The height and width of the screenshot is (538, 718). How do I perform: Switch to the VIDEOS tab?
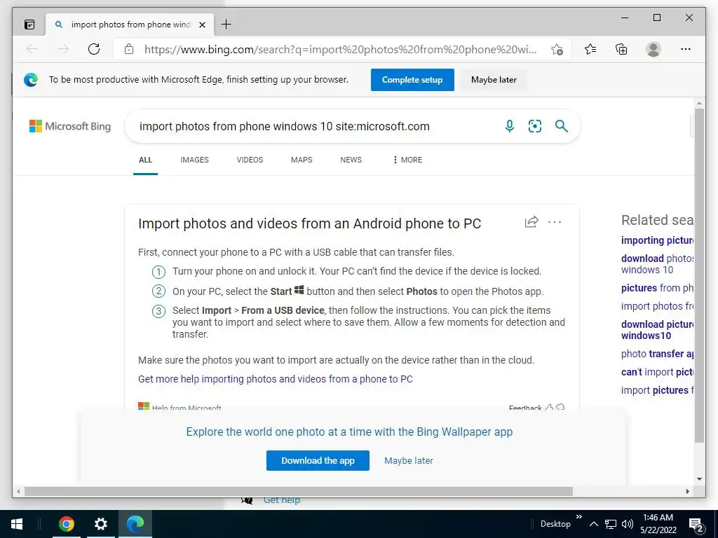(250, 160)
